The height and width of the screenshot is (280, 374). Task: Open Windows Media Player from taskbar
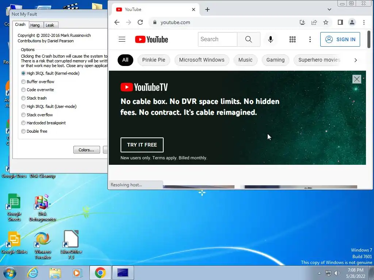[77, 273]
